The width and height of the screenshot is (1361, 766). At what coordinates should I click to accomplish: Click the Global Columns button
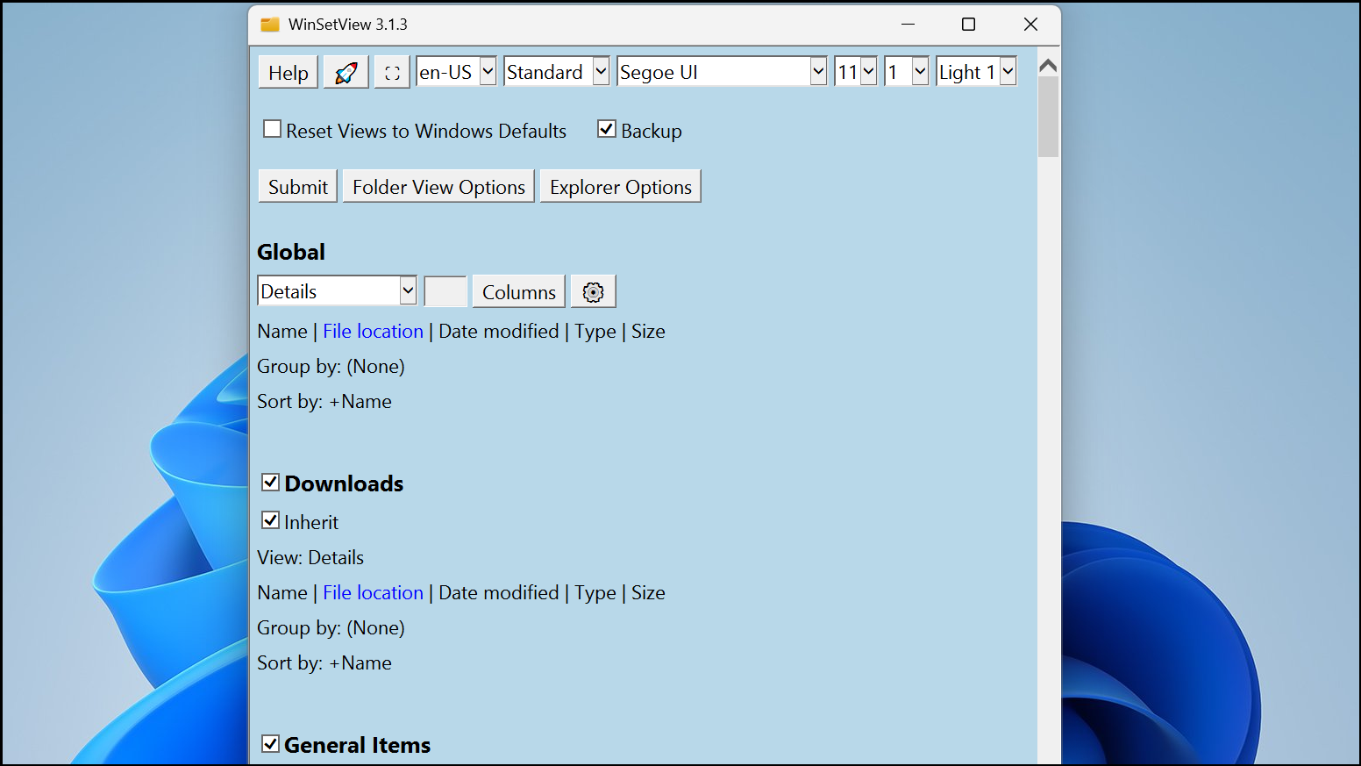519,292
